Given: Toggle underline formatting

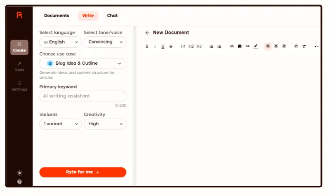Looking at the screenshot, I should [163, 47].
